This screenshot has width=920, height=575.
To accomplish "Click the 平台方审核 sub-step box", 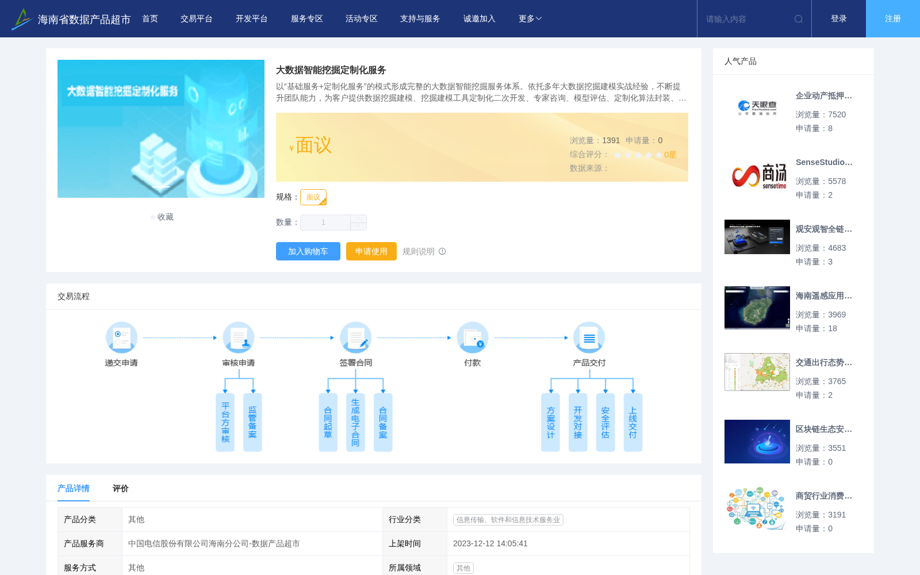I will (x=225, y=423).
